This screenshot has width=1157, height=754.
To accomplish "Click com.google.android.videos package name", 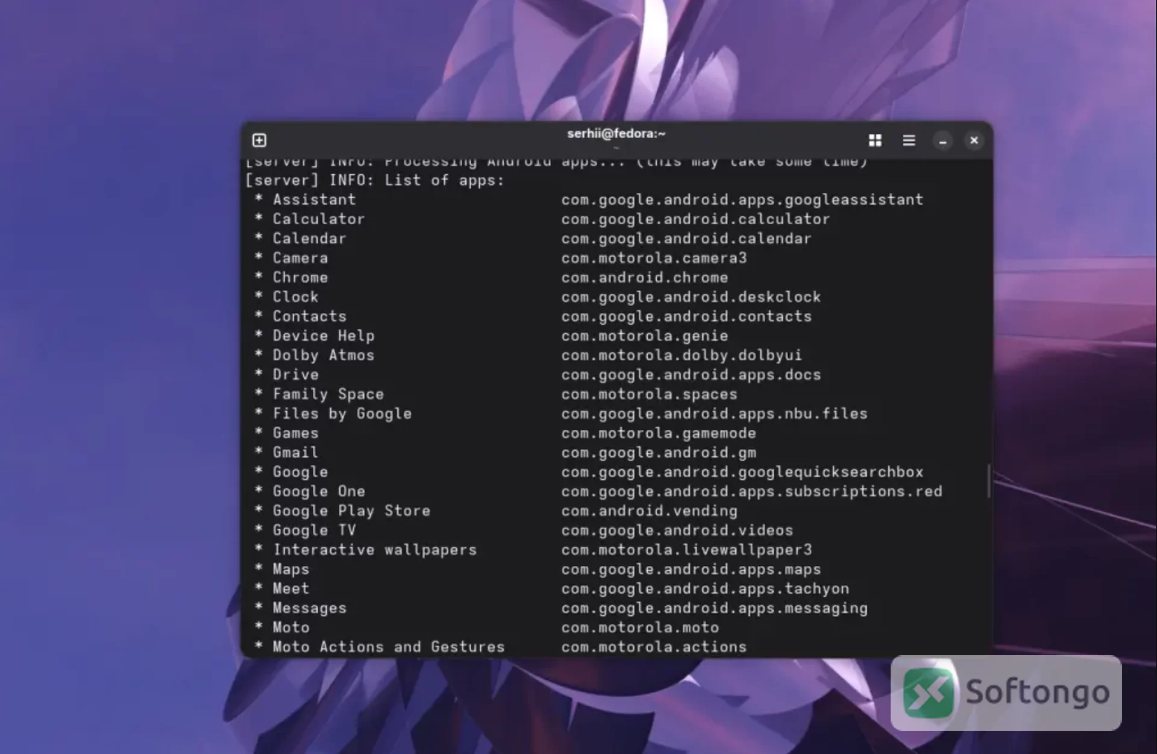I will [x=677, y=530].
